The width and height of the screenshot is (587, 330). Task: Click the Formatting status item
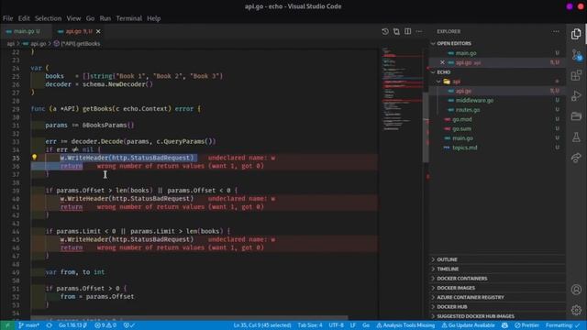(562, 325)
